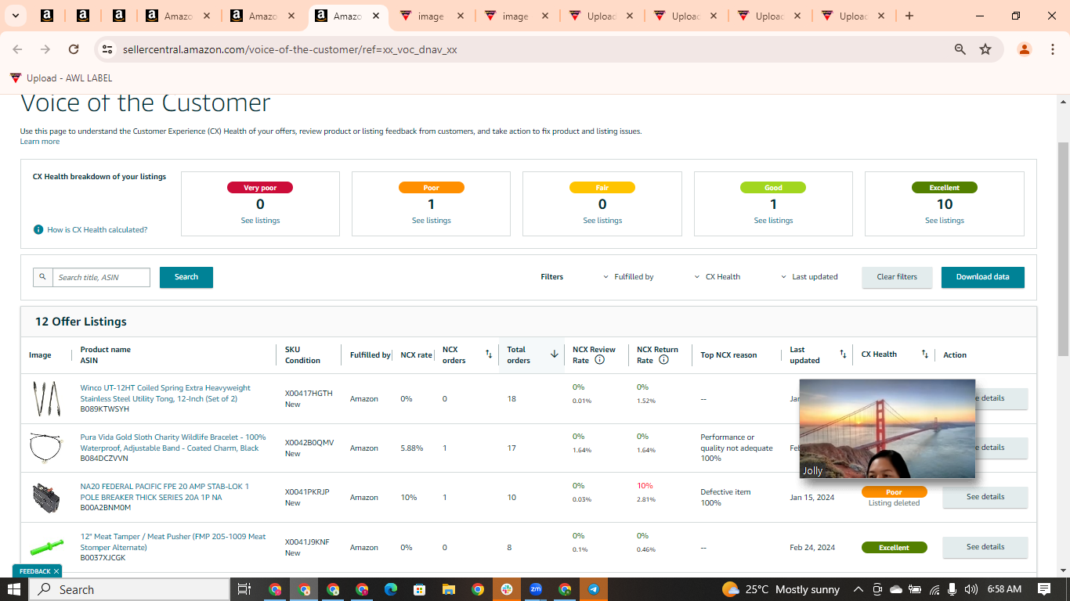The height and width of the screenshot is (601, 1070).
Task: Open the Chrome three-dot menu
Action: pos(1051,49)
